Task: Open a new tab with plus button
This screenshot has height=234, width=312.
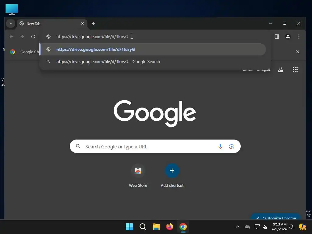Action: coord(94,23)
